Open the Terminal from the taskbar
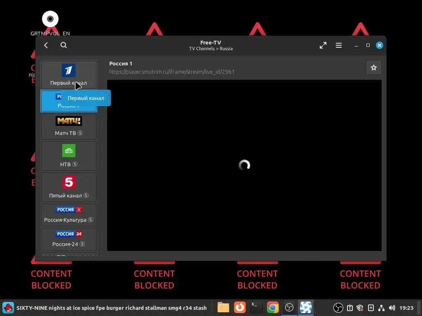Image resolution: width=422 pixels, height=316 pixels. [x=256, y=307]
